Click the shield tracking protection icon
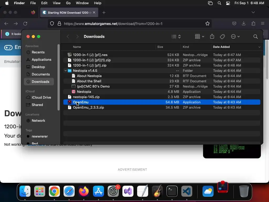The image size is (269, 202). (52, 23)
